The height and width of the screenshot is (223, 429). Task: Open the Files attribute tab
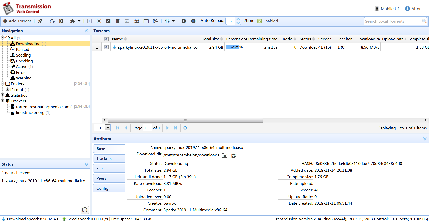point(109,168)
